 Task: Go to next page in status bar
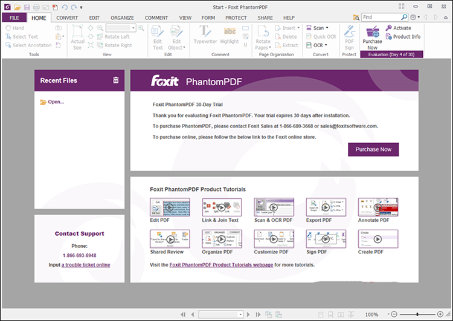point(248,314)
